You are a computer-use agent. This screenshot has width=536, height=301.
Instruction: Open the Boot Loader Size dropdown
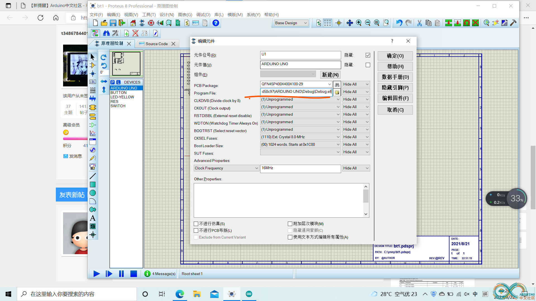pyautogui.click(x=300, y=145)
